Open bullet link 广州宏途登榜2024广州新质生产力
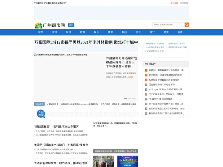223x167 pixels. 54,150
